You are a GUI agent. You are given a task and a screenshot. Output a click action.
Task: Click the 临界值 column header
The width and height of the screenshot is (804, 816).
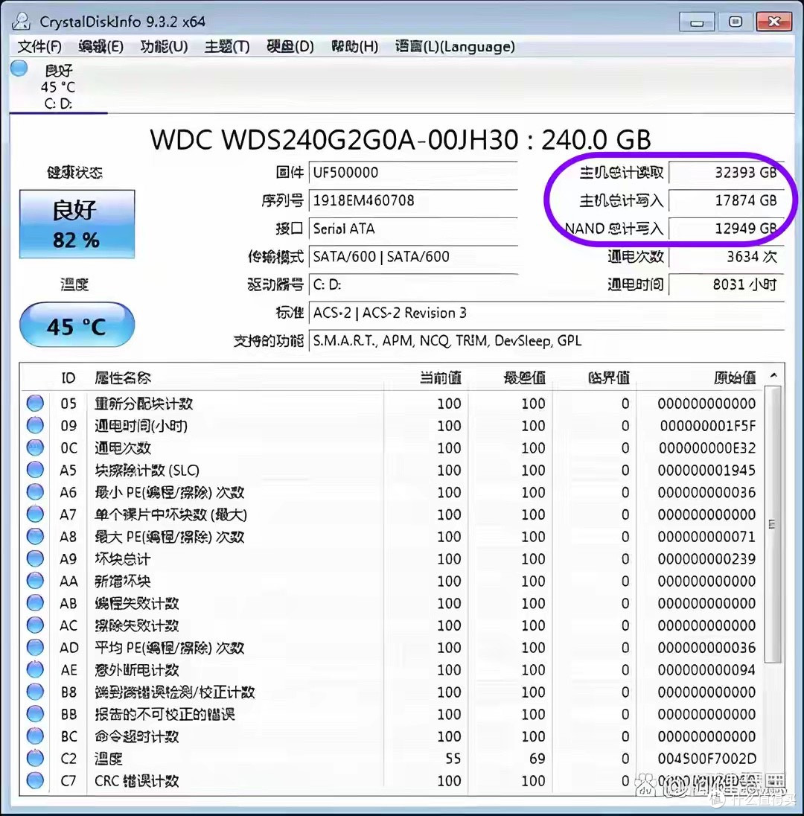coord(609,377)
